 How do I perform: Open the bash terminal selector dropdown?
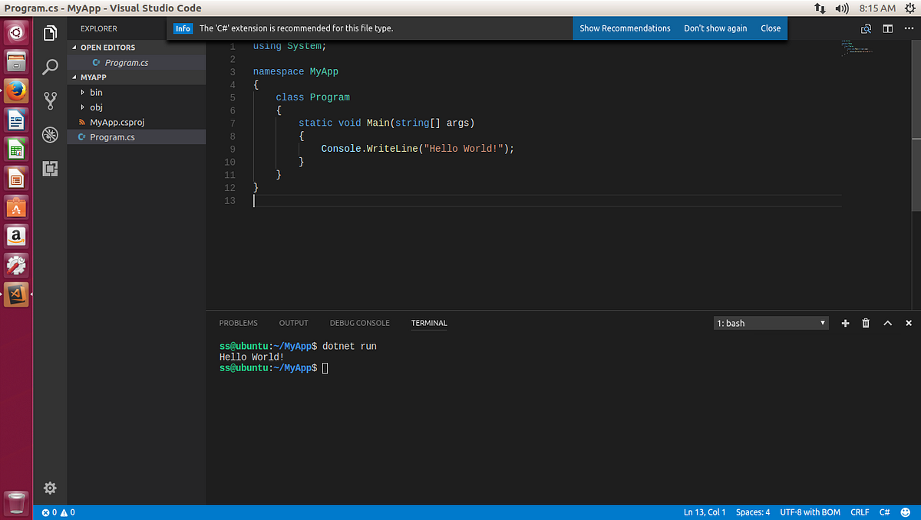(x=771, y=323)
